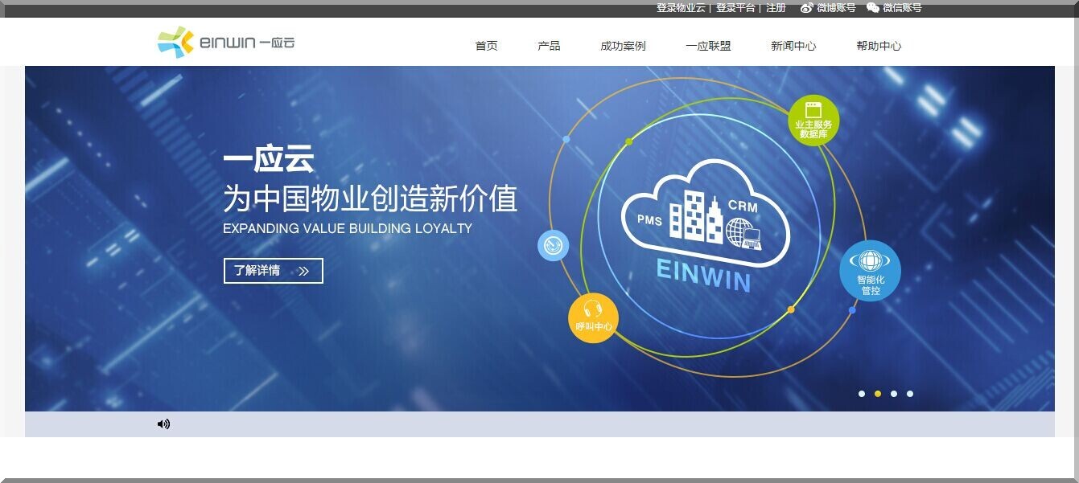The height and width of the screenshot is (483, 1079).
Task: Click the small light-blue circular monitoring icon
Action: tap(553, 246)
